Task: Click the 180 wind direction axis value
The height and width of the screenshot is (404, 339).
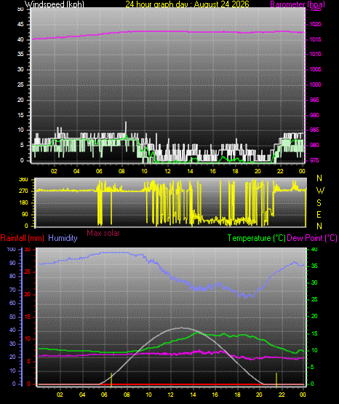Action: [x=23, y=203]
